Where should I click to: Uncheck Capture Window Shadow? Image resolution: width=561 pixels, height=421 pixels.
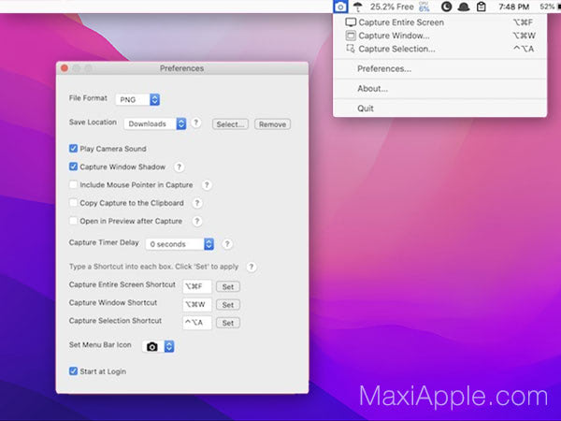point(73,167)
